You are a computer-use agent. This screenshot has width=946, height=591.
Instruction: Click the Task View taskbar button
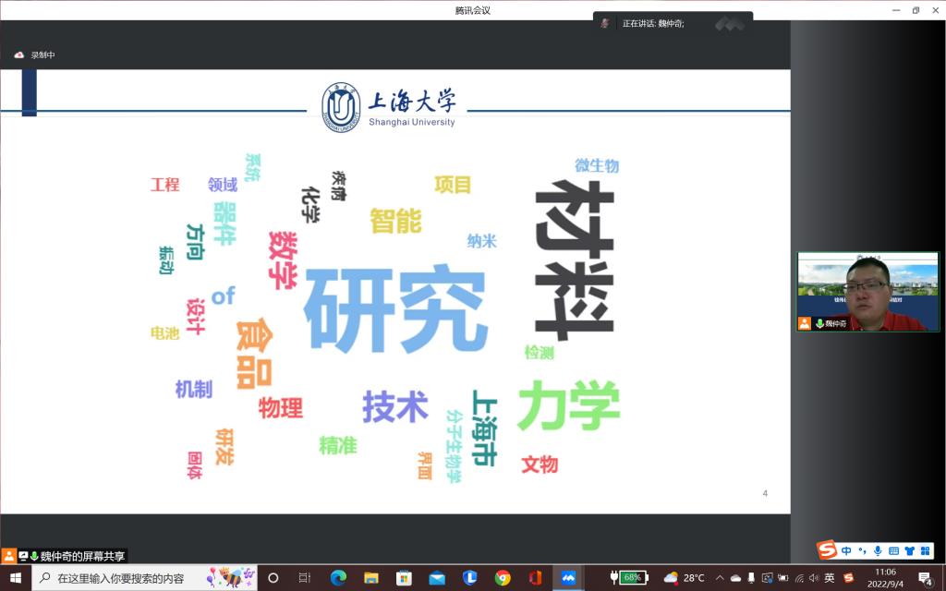point(305,578)
